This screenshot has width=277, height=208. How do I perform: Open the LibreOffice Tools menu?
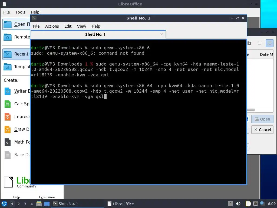tap(20, 12)
